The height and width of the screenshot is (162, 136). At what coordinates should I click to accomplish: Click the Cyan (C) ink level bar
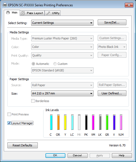click(51, 122)
